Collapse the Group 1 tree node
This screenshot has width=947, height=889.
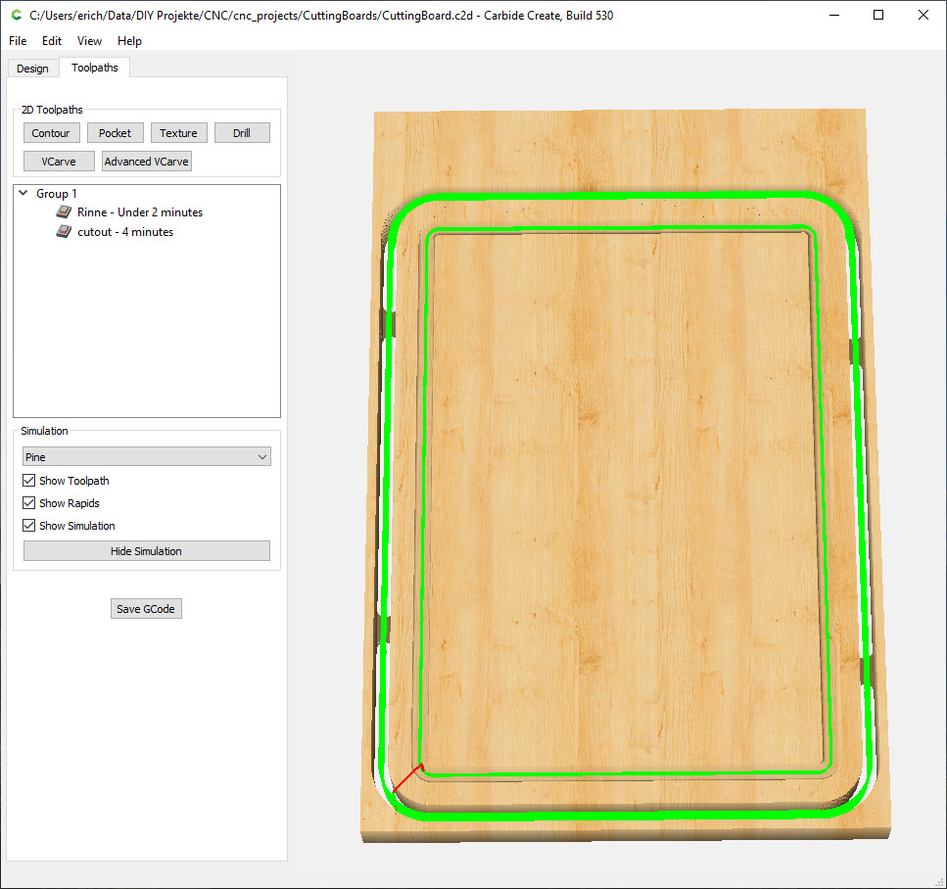[24, 194]
